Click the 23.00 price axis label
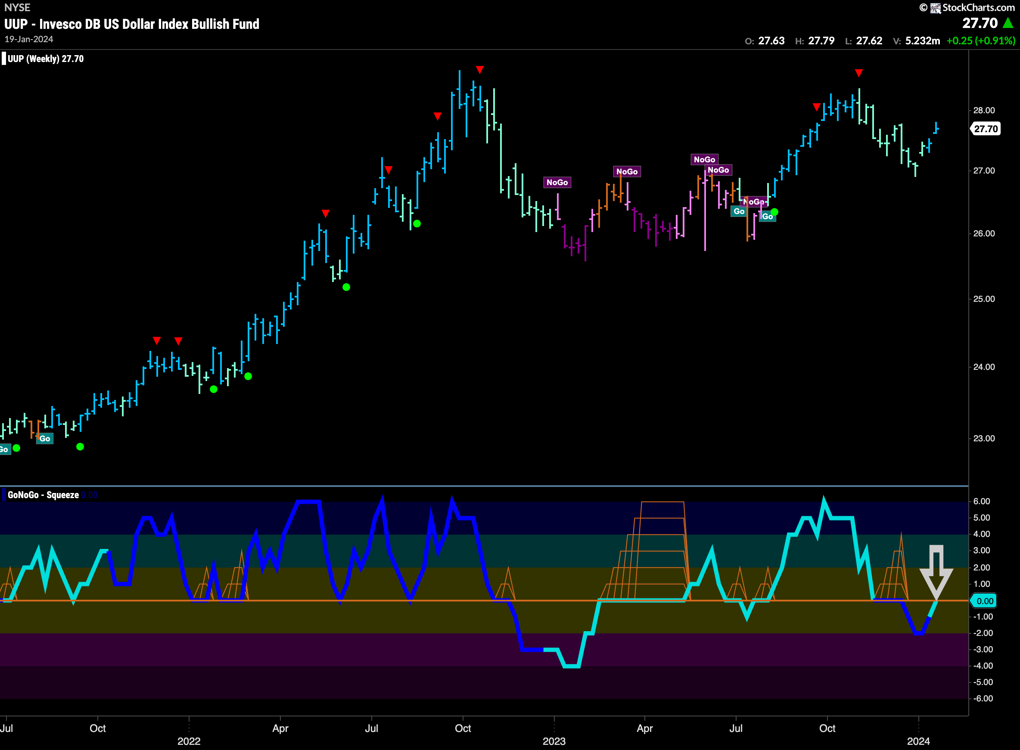1020x750 pixels. click(984, 438)
